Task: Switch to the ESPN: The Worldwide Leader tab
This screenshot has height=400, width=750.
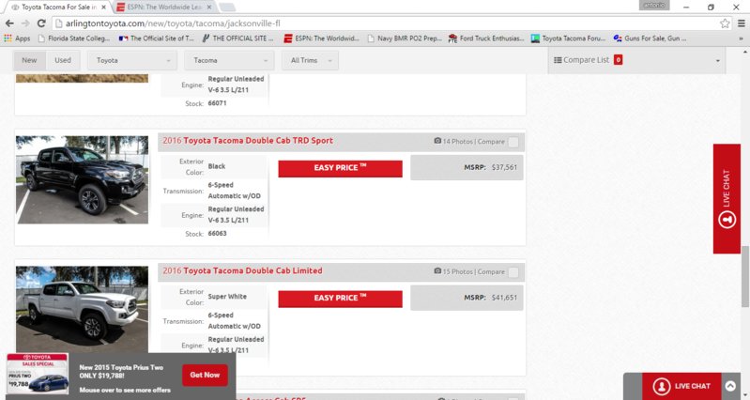Action: pos(164,8)
